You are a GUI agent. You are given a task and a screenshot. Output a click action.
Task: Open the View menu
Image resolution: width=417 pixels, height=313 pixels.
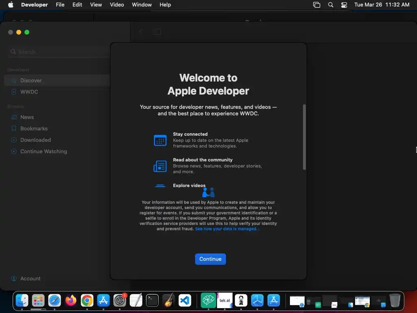[96, 5]
